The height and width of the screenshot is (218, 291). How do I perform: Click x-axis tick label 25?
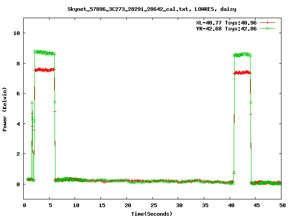click(x=154, y=205)
